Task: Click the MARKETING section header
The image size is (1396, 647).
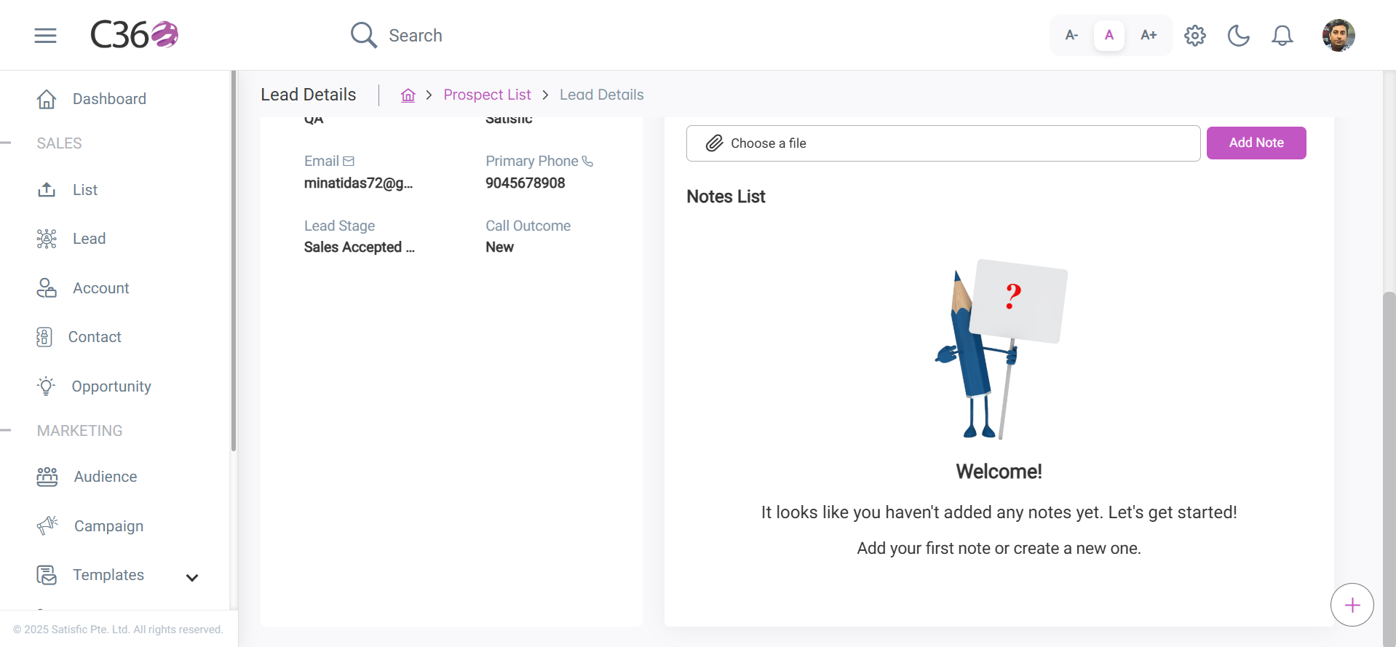Action: click(x=80, y=431)
